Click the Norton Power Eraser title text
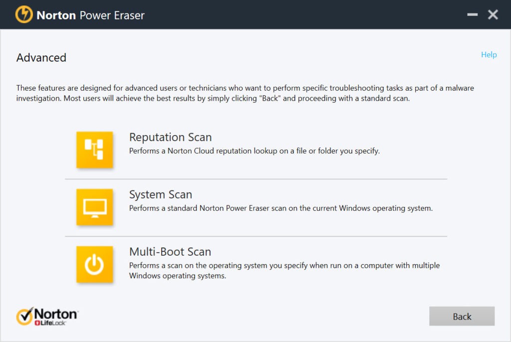This screenshot has width=511, height=342. click(90, 15)
